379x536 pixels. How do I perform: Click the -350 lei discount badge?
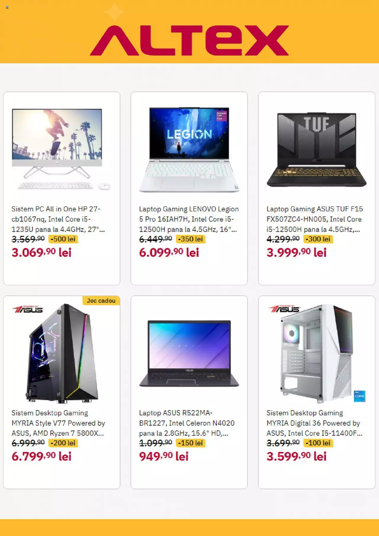[190, 239]
